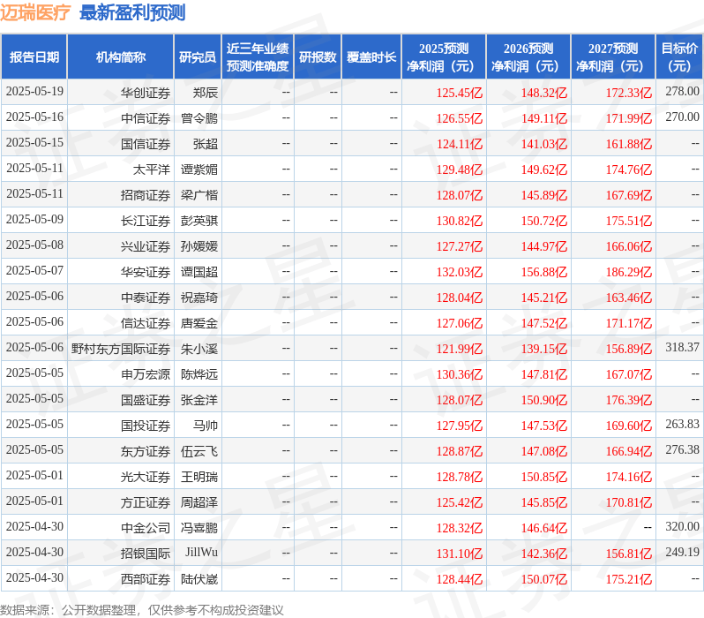
Task: Click the date 2025-05-07
Action: click(x=34, y=270)
